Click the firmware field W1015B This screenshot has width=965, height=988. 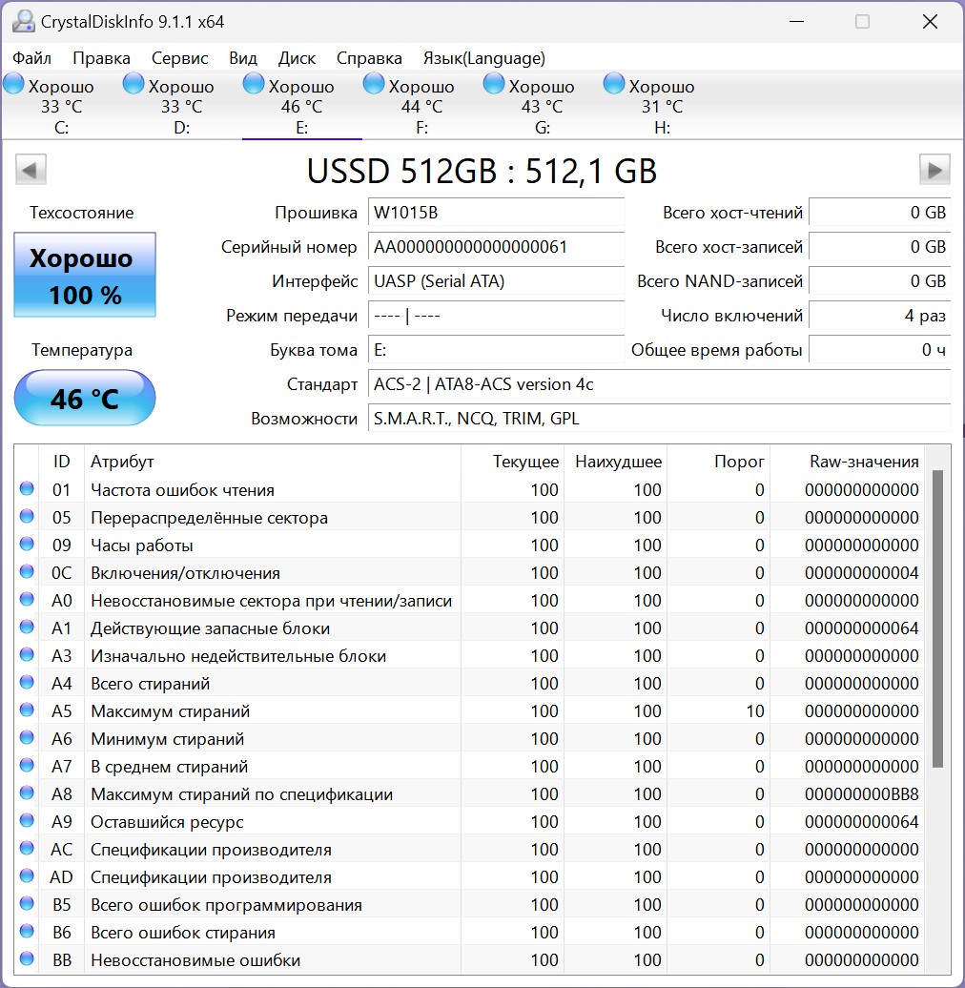[x=496, y=213]
